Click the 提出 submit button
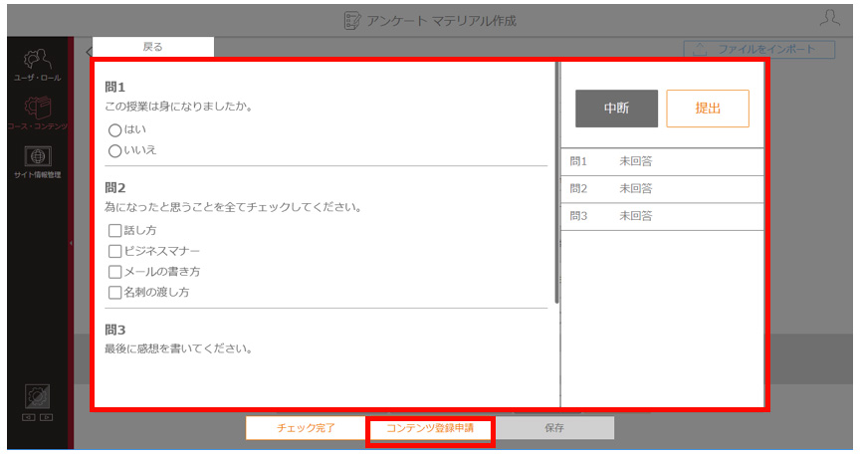 point(708,109)
